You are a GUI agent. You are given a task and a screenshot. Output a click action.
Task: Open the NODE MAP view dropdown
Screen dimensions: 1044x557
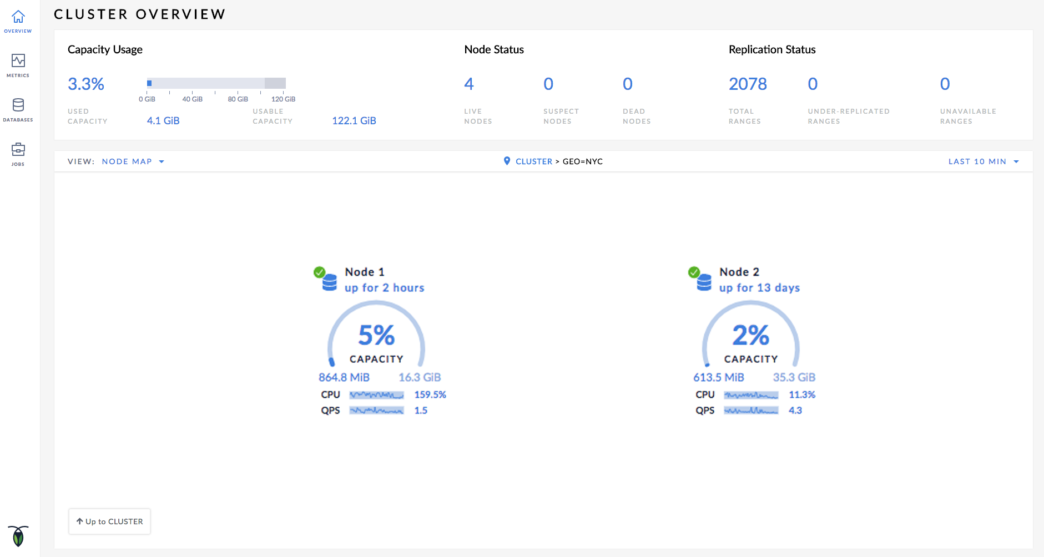[x=127, y=161]
